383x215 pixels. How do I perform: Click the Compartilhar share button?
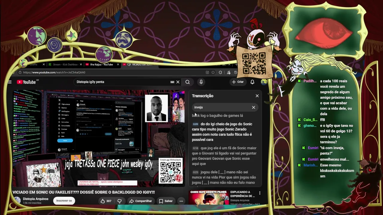coord(141,201)
